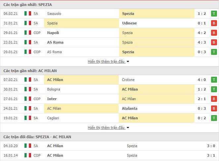
Task: Click green T badge for Bologna-AC Milan
Action: coord(214,89)
